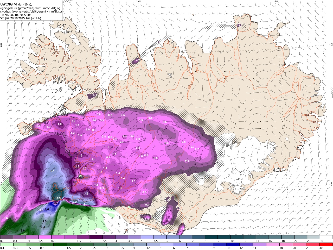Click the 0.1 label in the rain legend
Image resolution: width=333 pixels, height=250 pixels.
(x=2, y=248)
